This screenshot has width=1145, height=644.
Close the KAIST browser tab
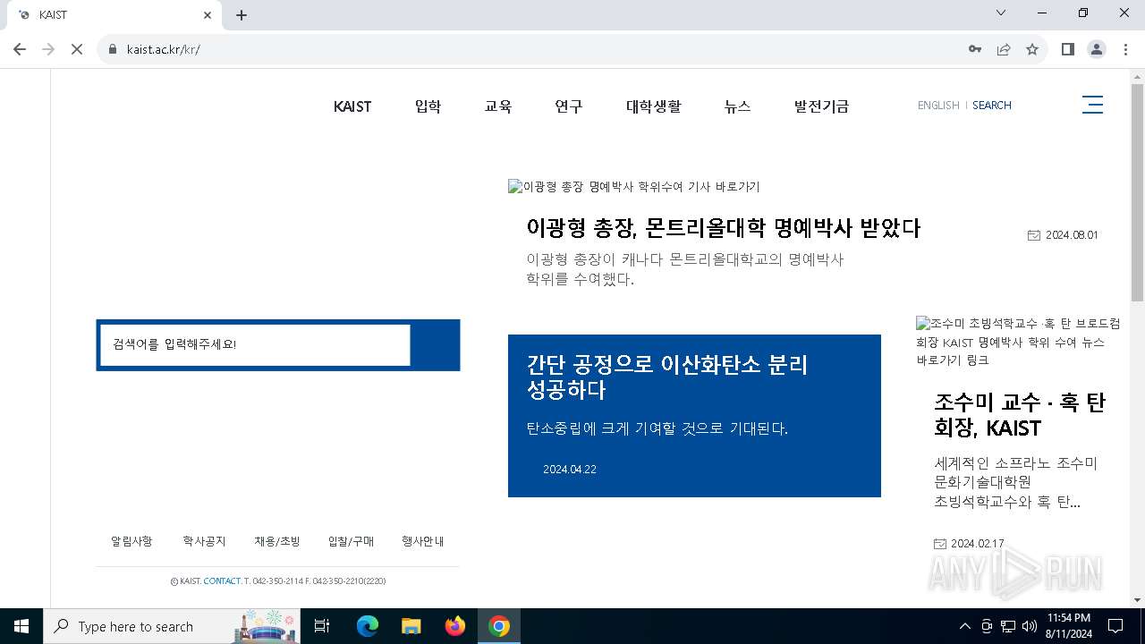[208, 15]
